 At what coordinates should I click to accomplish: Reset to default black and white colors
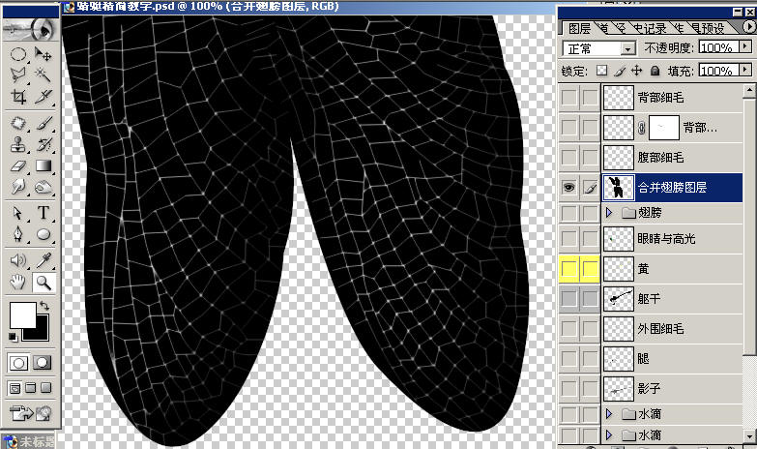[x=13, y=336]
